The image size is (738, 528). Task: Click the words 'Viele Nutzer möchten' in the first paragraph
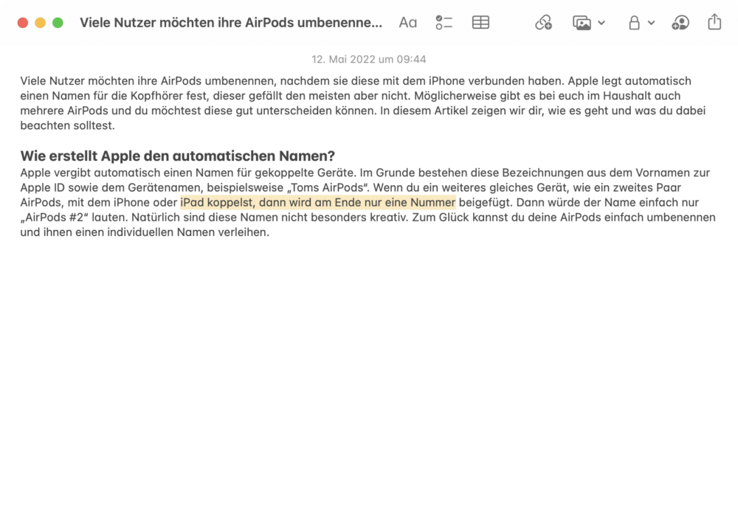pos(77,81)
